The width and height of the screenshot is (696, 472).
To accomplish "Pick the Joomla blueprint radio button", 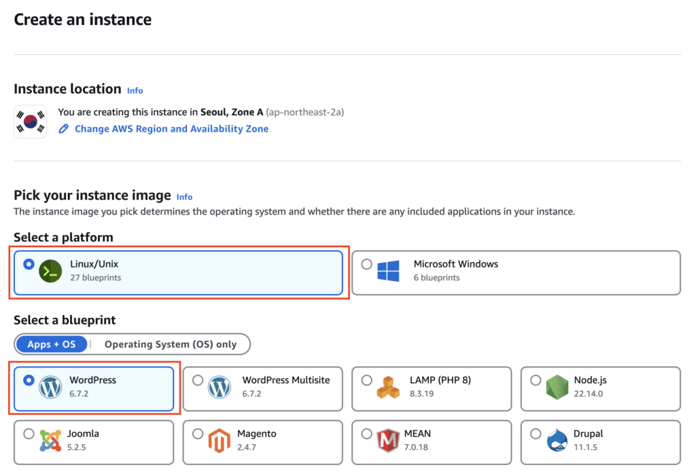I will 29,434.
